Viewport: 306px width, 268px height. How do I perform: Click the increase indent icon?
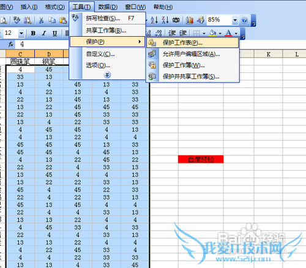tap(183, 33)
